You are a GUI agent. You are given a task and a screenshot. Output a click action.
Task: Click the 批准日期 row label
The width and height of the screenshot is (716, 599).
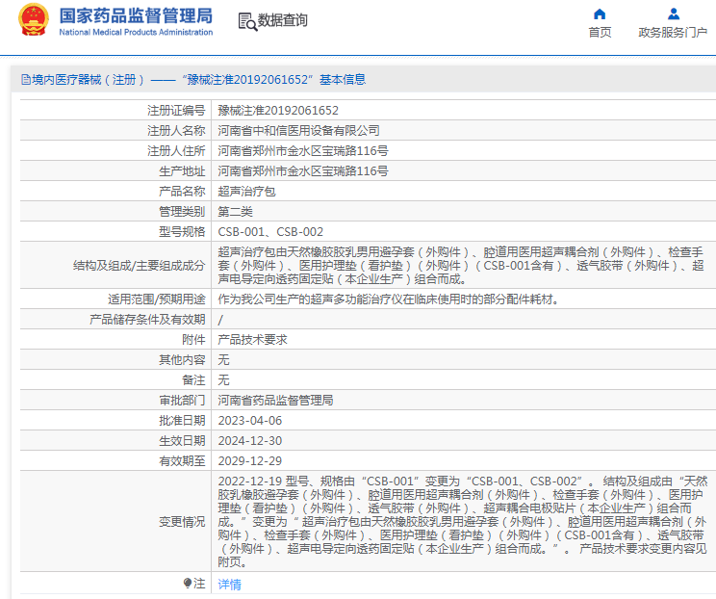pyautogui.click(x=182, y=420)
